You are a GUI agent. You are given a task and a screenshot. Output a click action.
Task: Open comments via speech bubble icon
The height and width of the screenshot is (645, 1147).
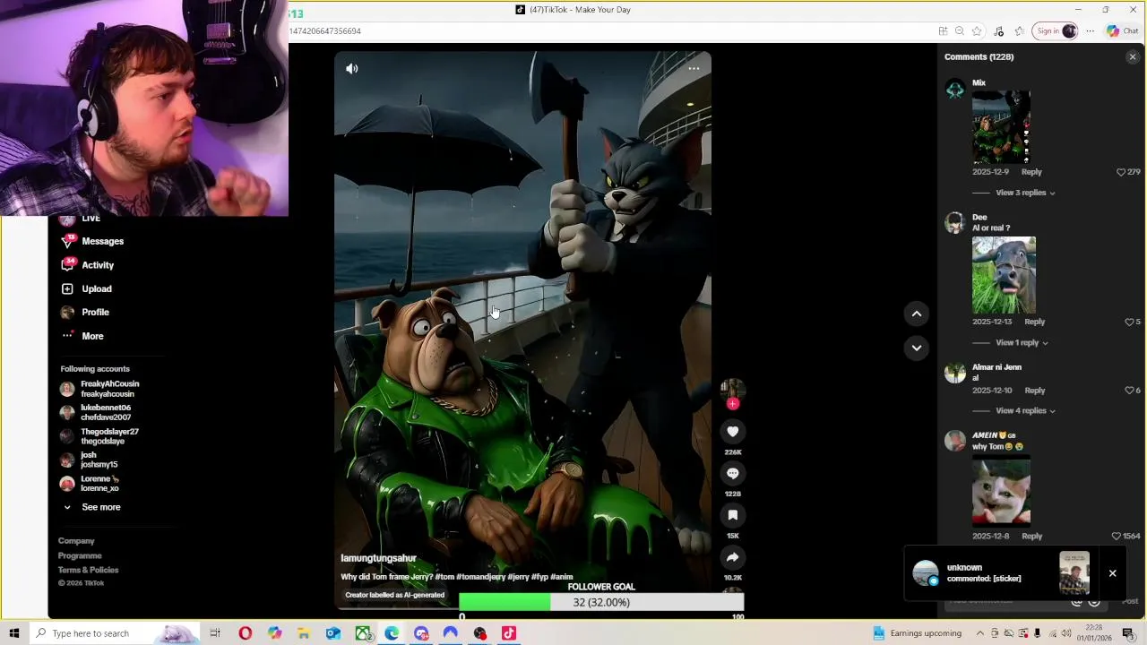click(x=732, y=473)
